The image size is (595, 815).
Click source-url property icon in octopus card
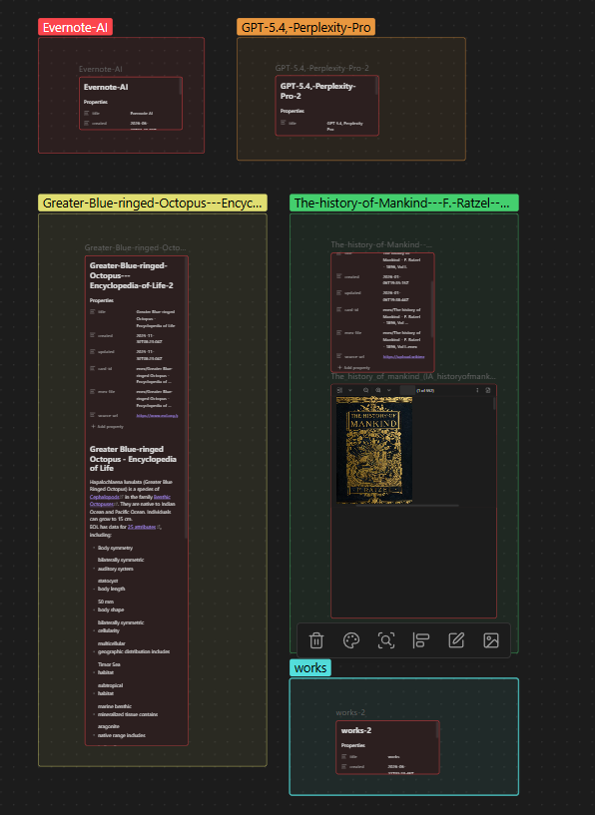pyautogui.click(x=93, y=415)
